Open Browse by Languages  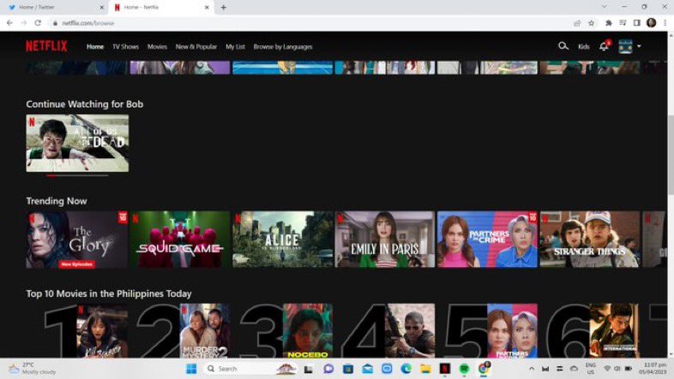click(282, 47)
